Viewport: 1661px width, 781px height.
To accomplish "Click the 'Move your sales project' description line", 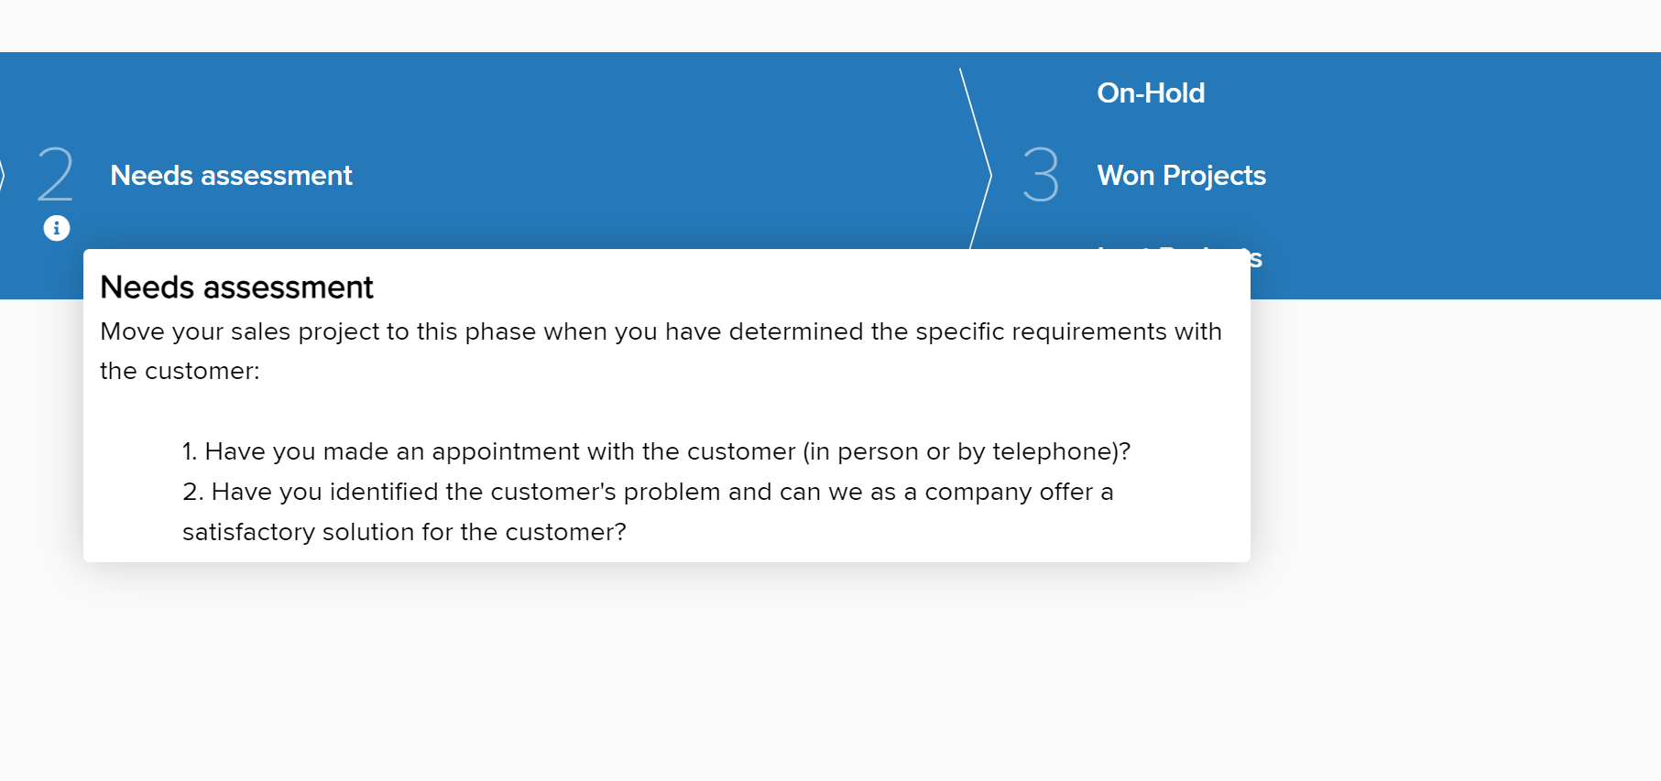I will [x=661, y=331].
